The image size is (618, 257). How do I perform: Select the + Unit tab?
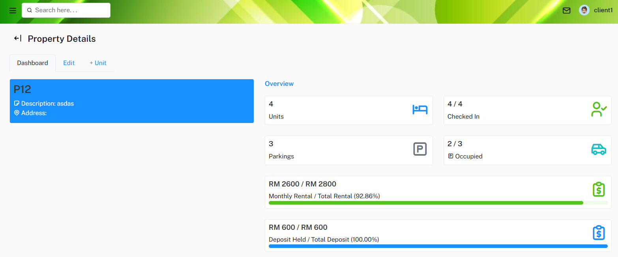coord(98,63)
